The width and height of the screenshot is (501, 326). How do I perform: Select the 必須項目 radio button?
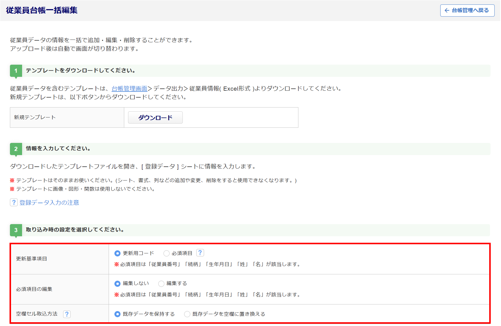pyautogui.click(x=166, y=253)
